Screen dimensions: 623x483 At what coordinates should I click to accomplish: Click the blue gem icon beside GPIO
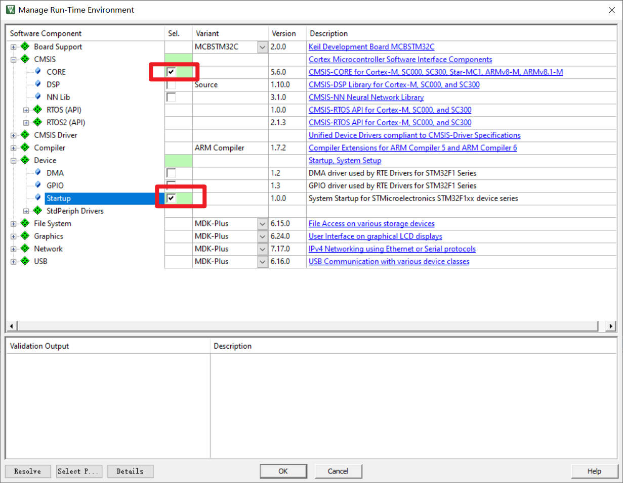(x=37, y=185)
